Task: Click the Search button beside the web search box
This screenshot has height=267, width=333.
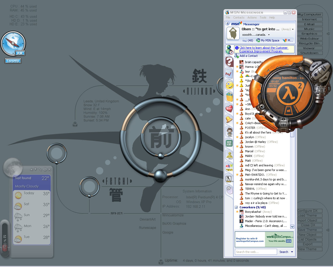Action: point(284,252)
